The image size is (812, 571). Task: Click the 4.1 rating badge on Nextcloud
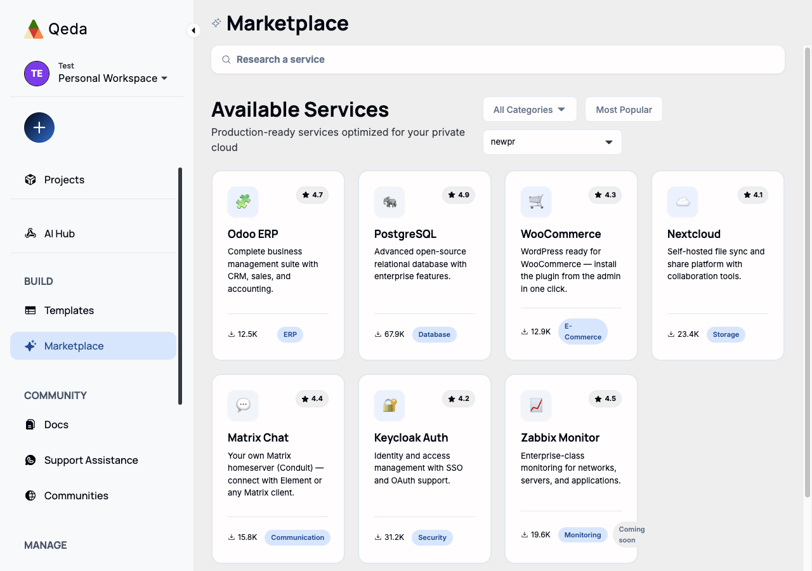pyautogui.click(x=752, y=195)
